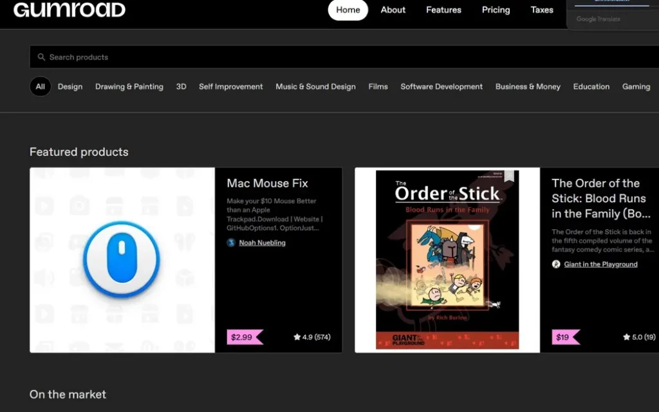Click the 5.0 (19) rating text
659x412 pixels.
[644, 337]
